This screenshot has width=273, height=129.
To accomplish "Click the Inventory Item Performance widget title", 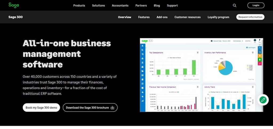I will click(x=215, y=53).
